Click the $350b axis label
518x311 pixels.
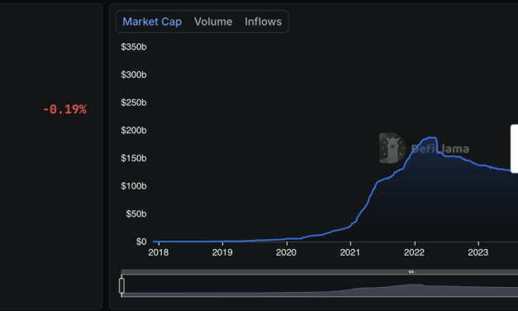[x=134, y=47]
